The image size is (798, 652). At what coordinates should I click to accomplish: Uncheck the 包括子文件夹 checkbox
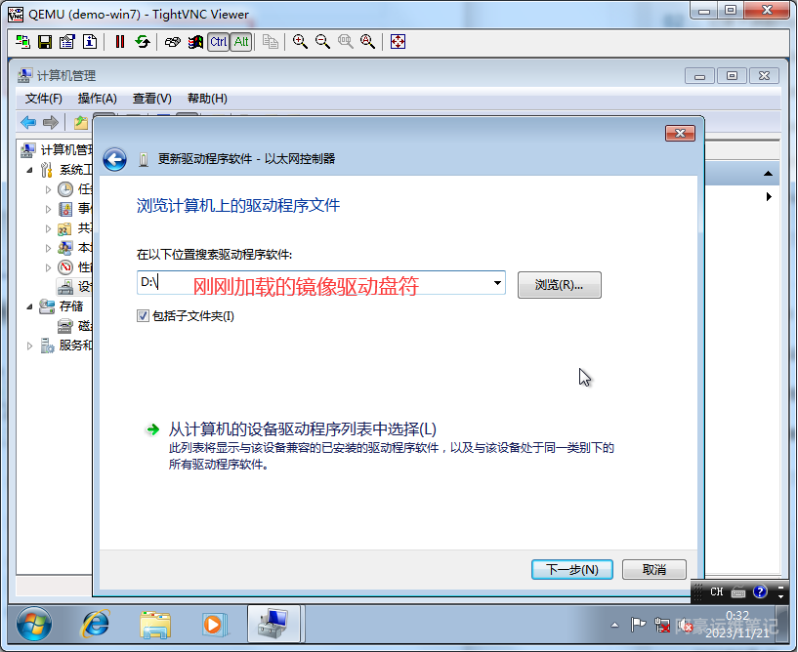pyautogui.click(x=144, y=316)
